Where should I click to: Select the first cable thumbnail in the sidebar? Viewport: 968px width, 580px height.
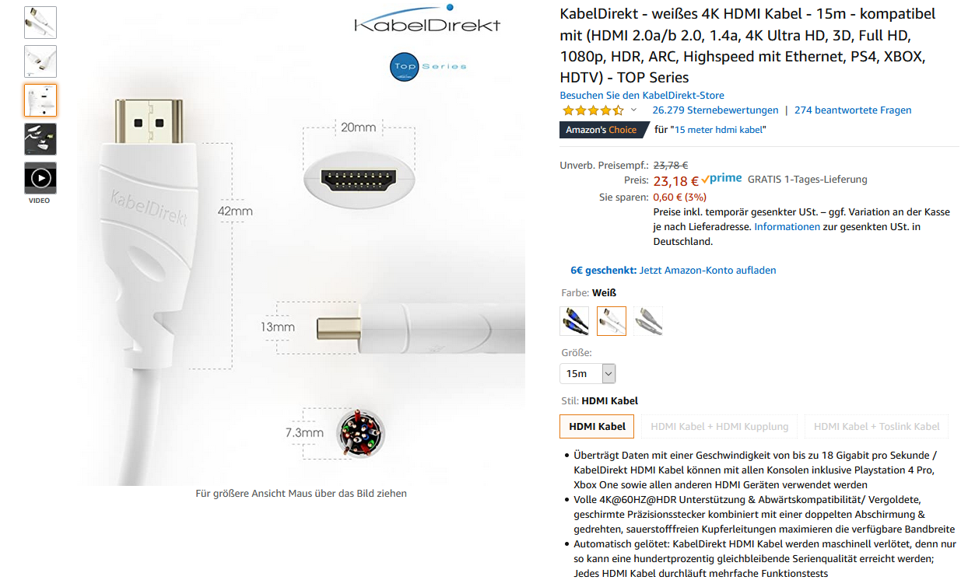click(40, 23)
